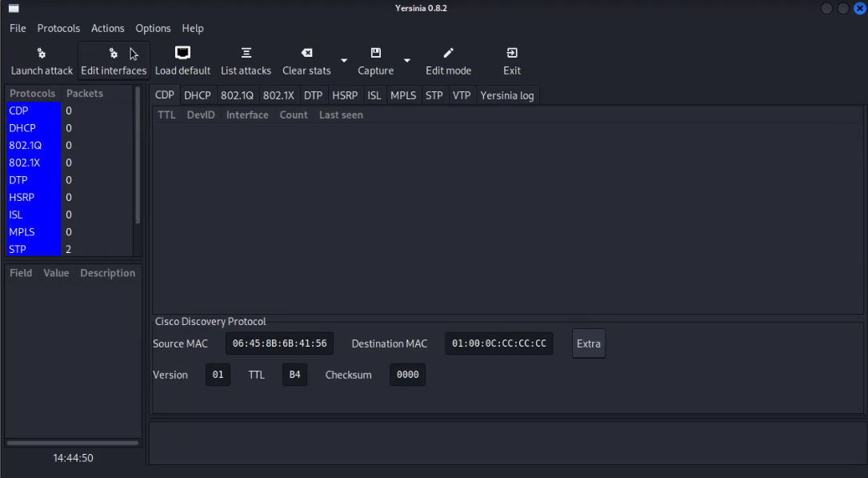Image resolution: width=868 pixels, height=478 pixels.
Task: Click the field panel horizontal scrollbar
Action: (x=73, y=443)
